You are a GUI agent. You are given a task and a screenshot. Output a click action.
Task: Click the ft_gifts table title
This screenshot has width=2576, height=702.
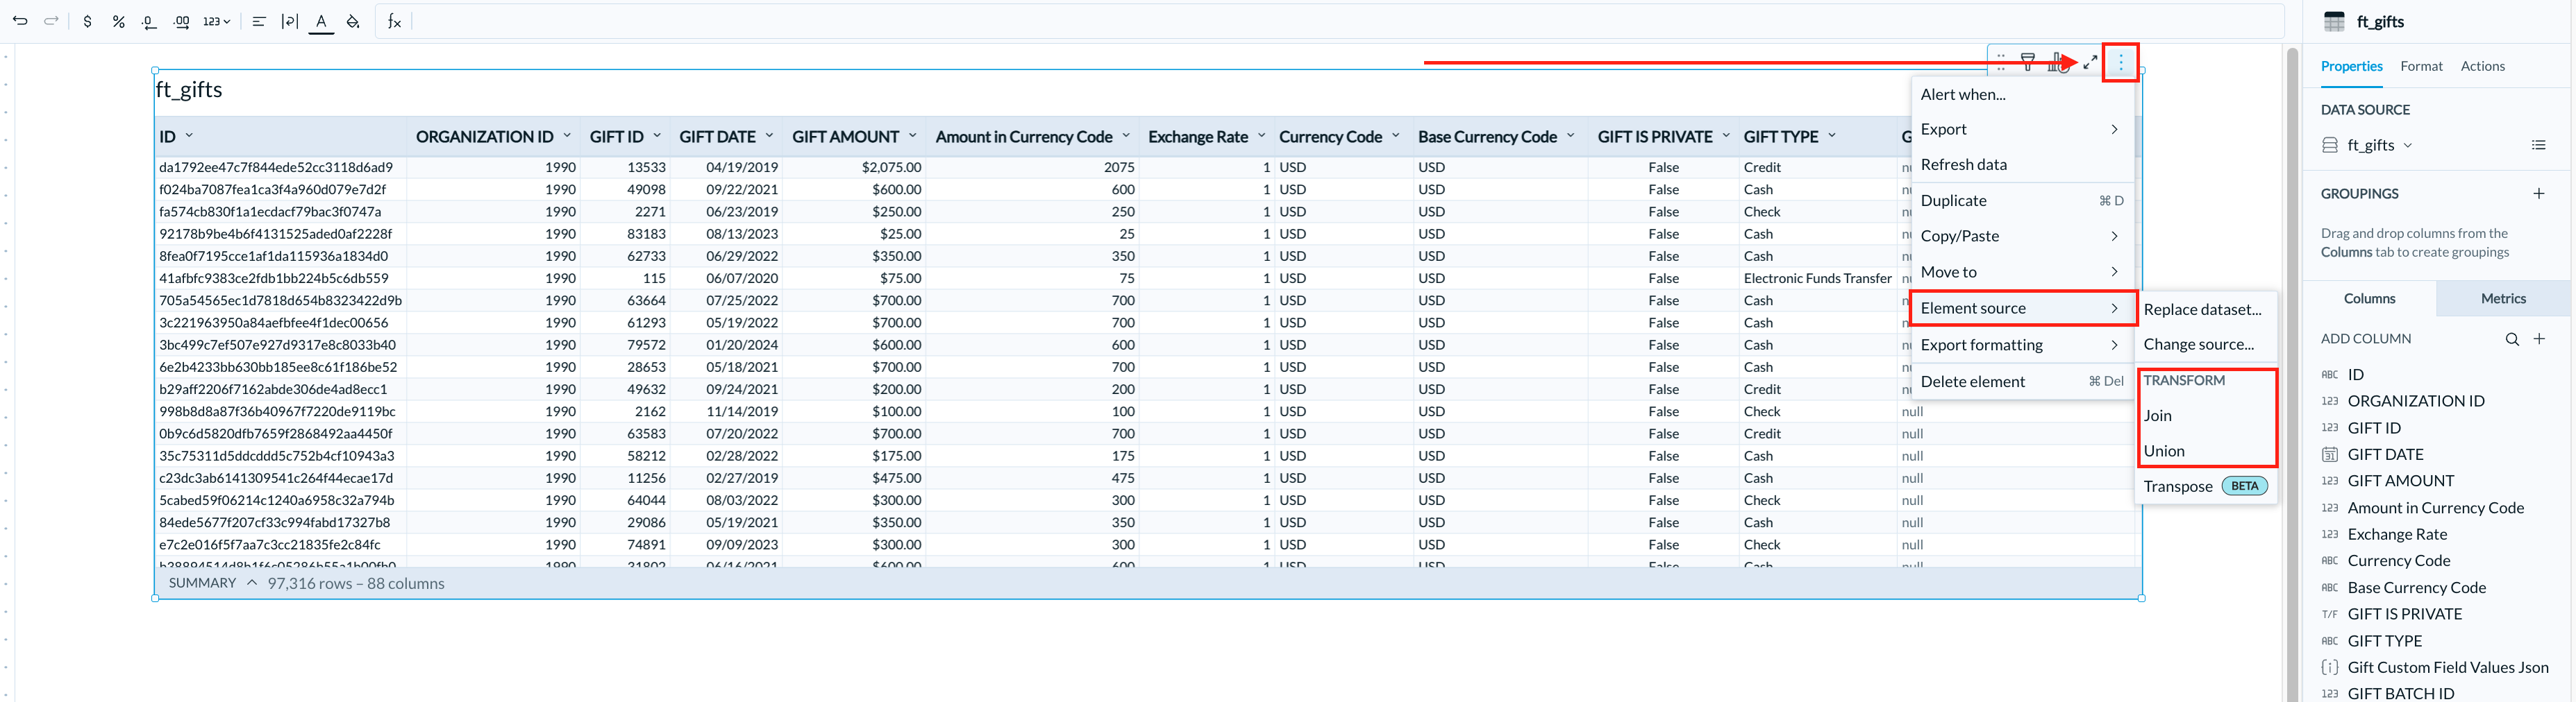[x=189, y=90]
